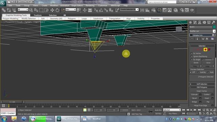Open Material Editor

click(176, 10)
